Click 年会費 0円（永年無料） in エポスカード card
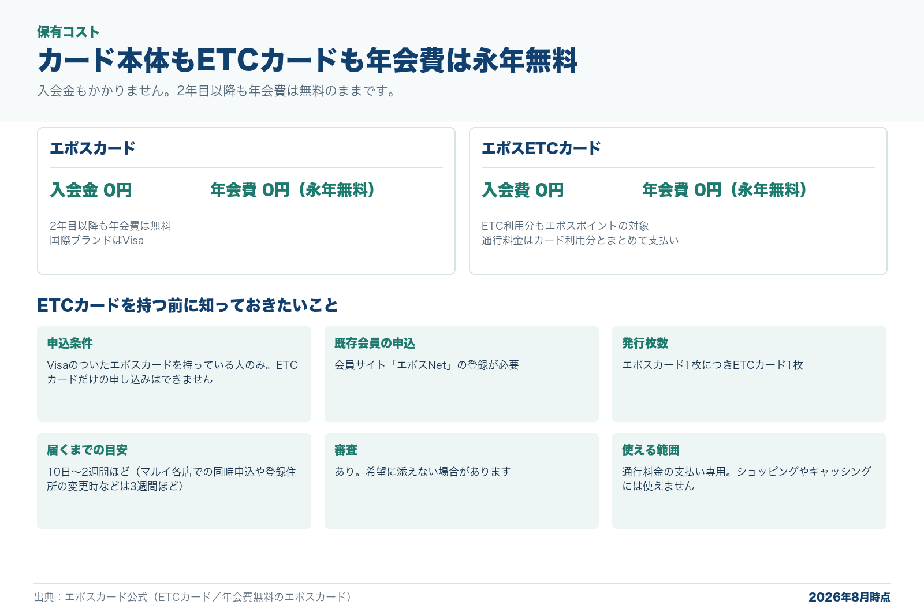 point(293,190)
